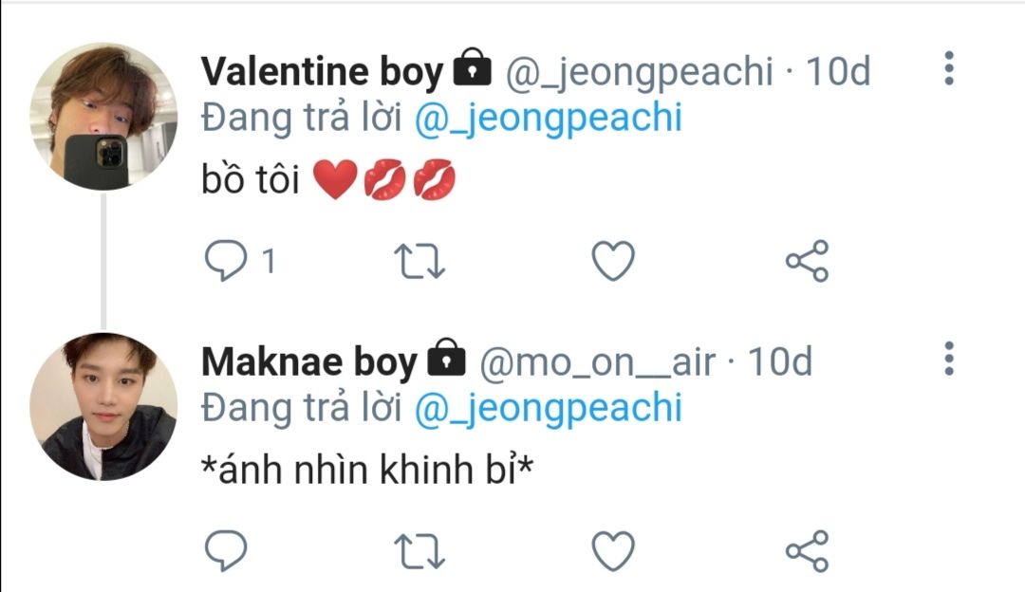
Task: Open Valentine boy's profile picture
Action: point(103,116)
